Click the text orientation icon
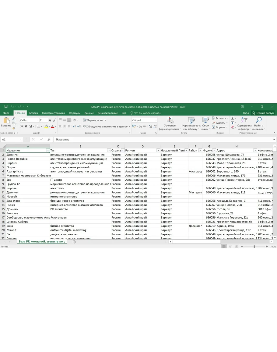The height and width of the screenshot is (352, 277). pos(75,120)
